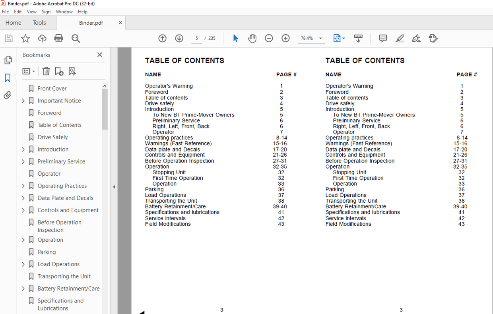Go to previous page arrow
Viewport: 493px width, 314px height.
[x=162, y=39]
